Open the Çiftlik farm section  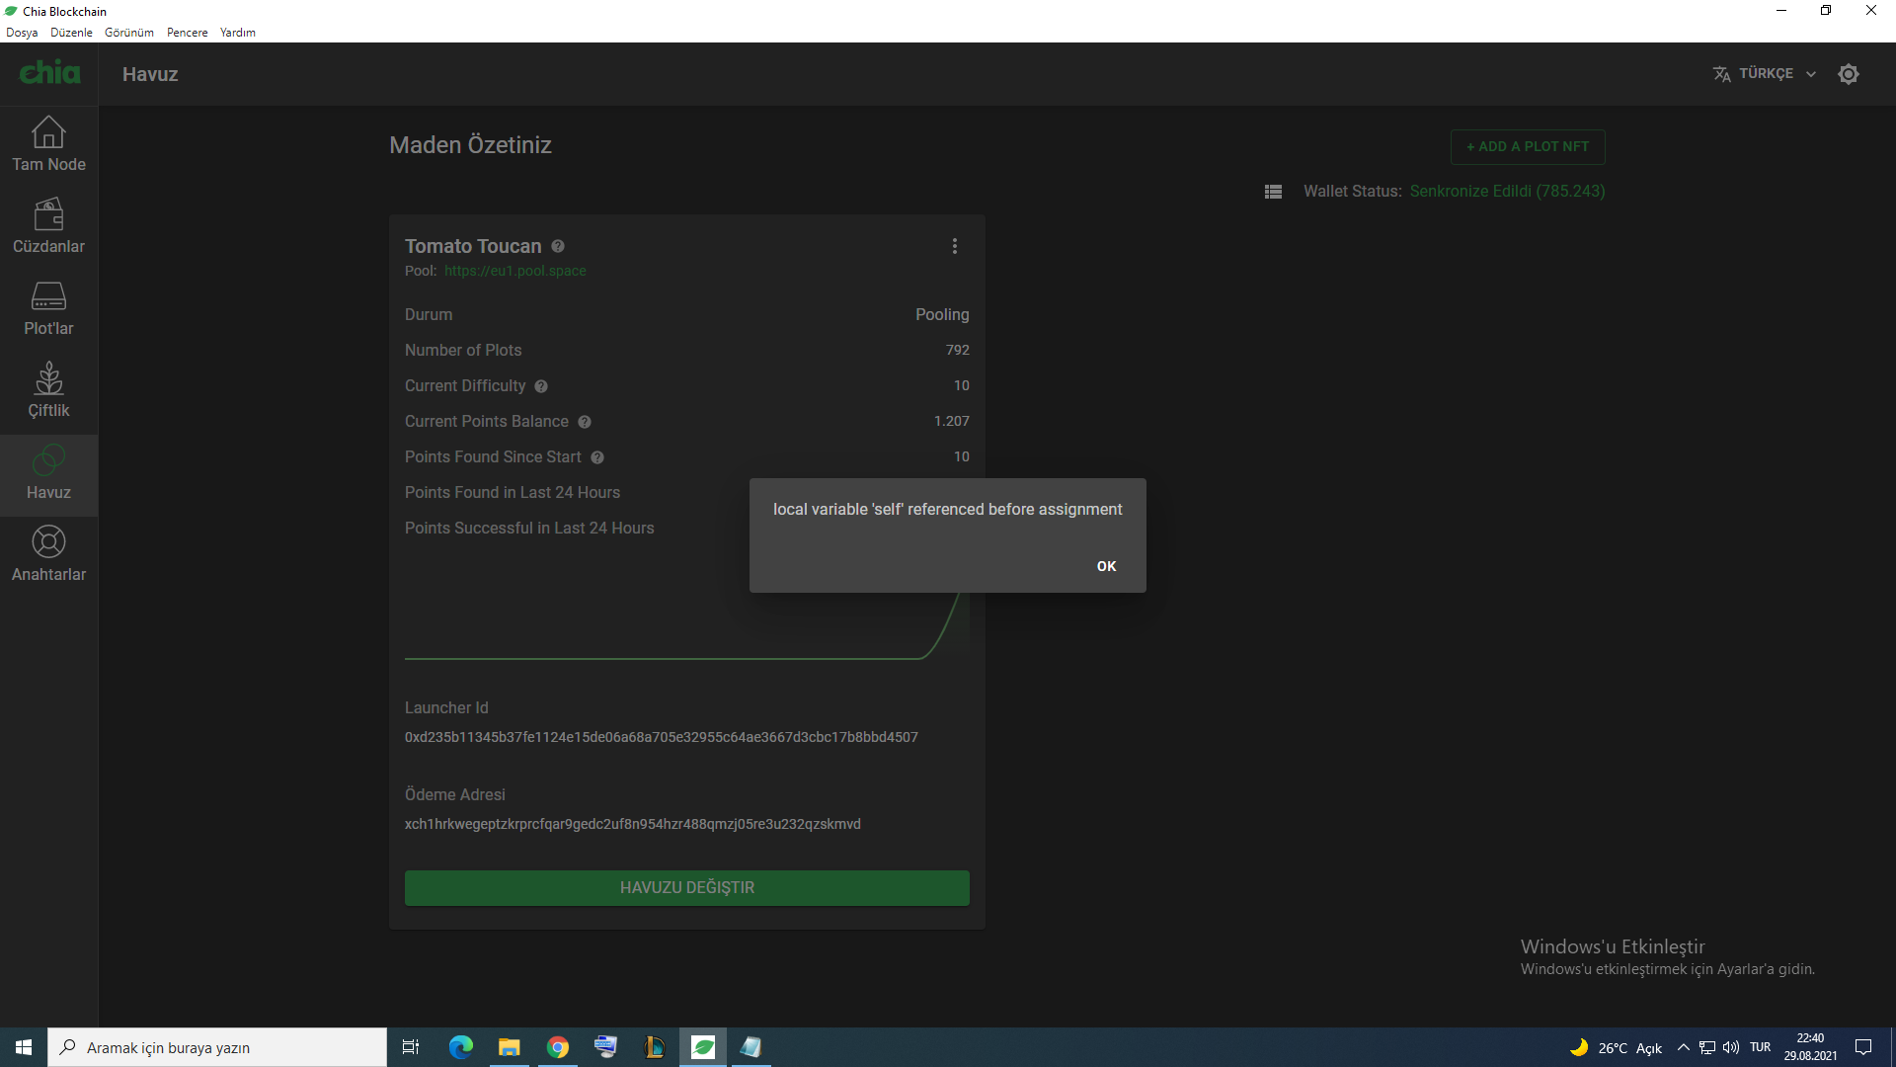(48, 391)
